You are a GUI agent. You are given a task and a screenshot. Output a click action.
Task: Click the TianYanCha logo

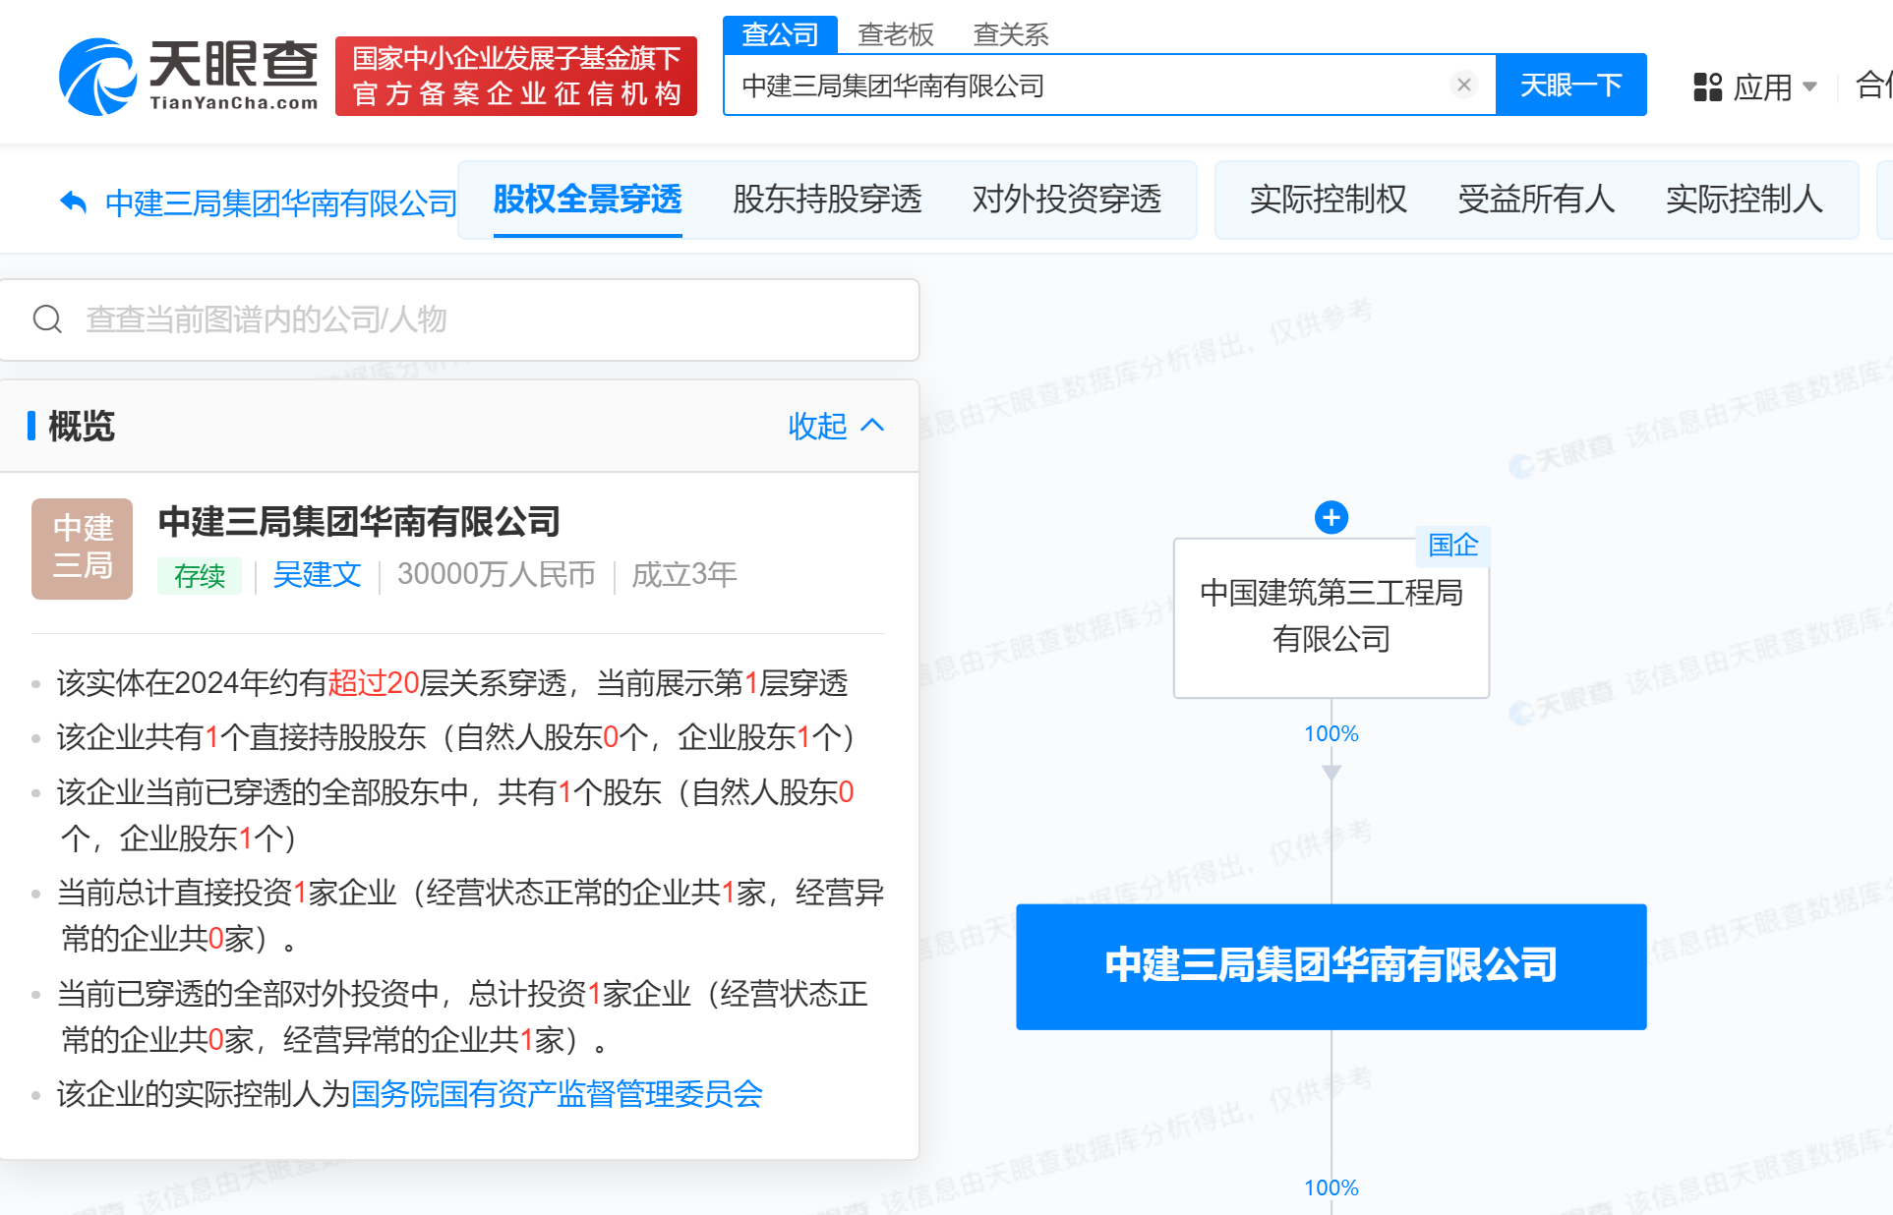[x=189, y=76]
